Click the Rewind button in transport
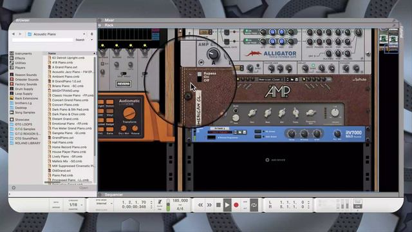 (200, 205)
